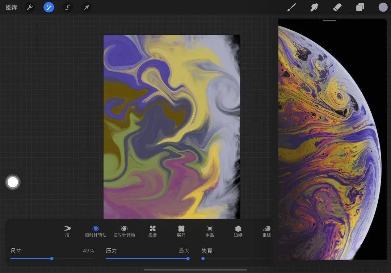The height and width of the screenshot is (273, 391).
Task: Choose 顺时针转动 clockwise twirl mode
Action: pos(96,231)
